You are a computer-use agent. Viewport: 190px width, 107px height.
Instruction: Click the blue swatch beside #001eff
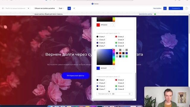[98, 68]
